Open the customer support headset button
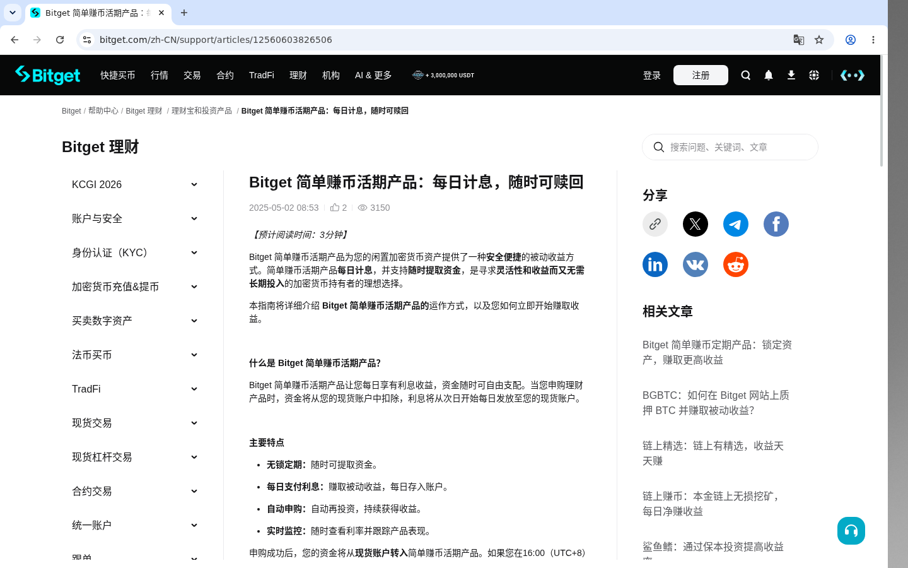Image resolution: width=908 pixels, height=568 pixels. point(851,531)
